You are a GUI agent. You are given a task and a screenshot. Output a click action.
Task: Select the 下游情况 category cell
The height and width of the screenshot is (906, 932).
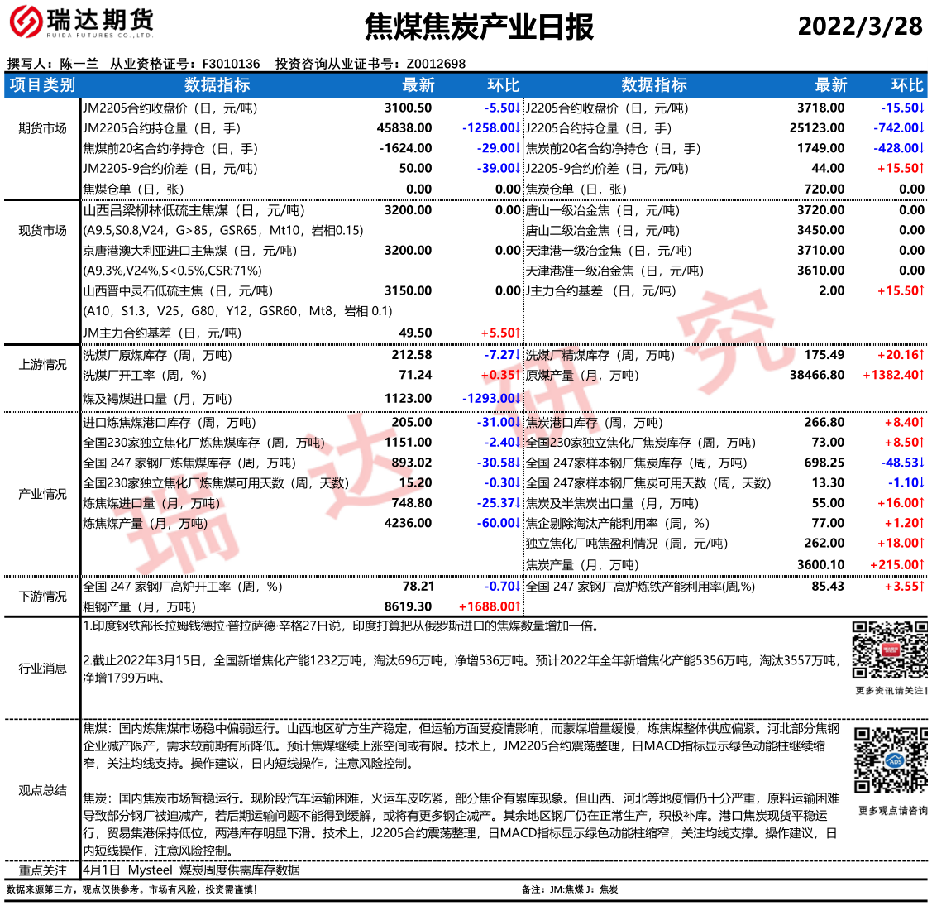point(42,597)
